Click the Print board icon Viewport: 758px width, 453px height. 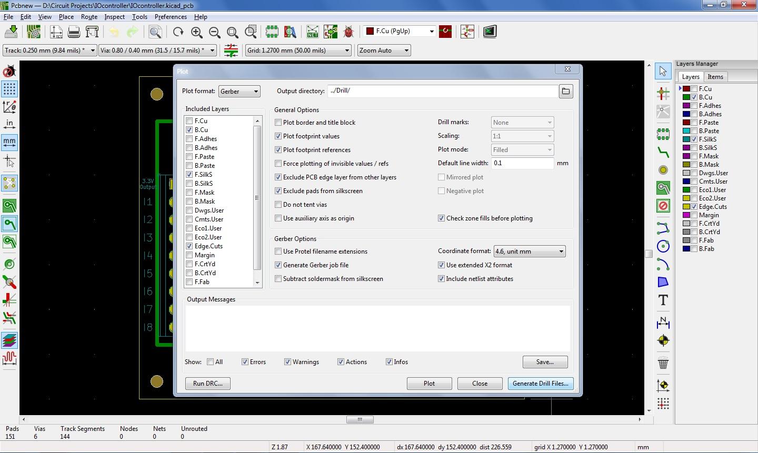coord(74,32)
